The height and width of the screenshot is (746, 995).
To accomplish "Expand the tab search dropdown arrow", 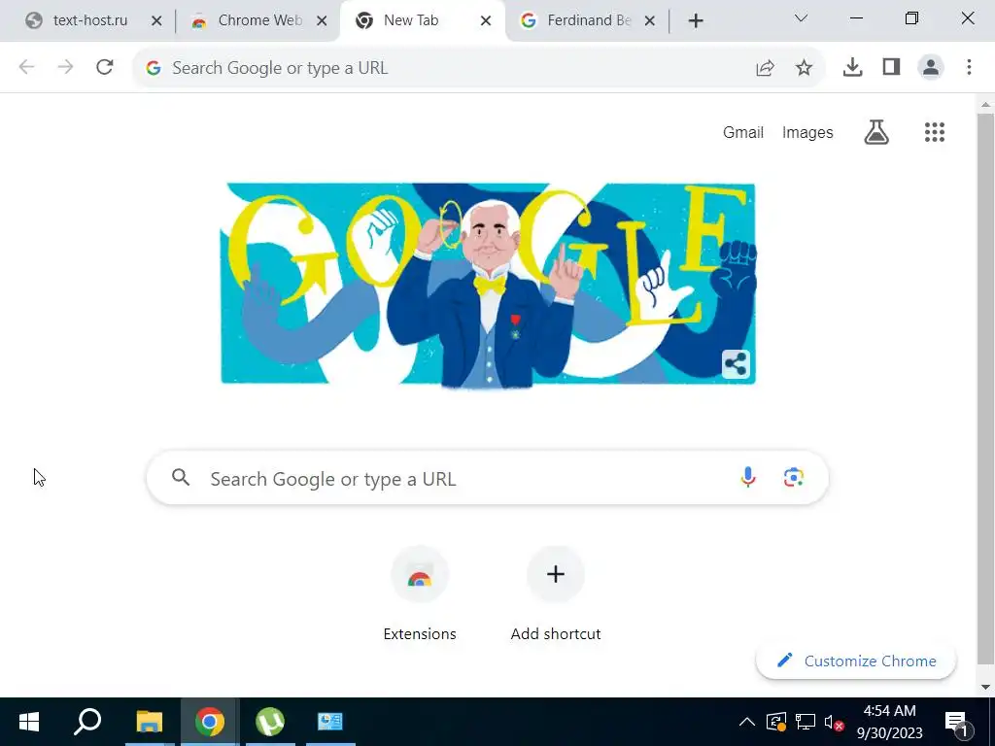I will 801,18.
